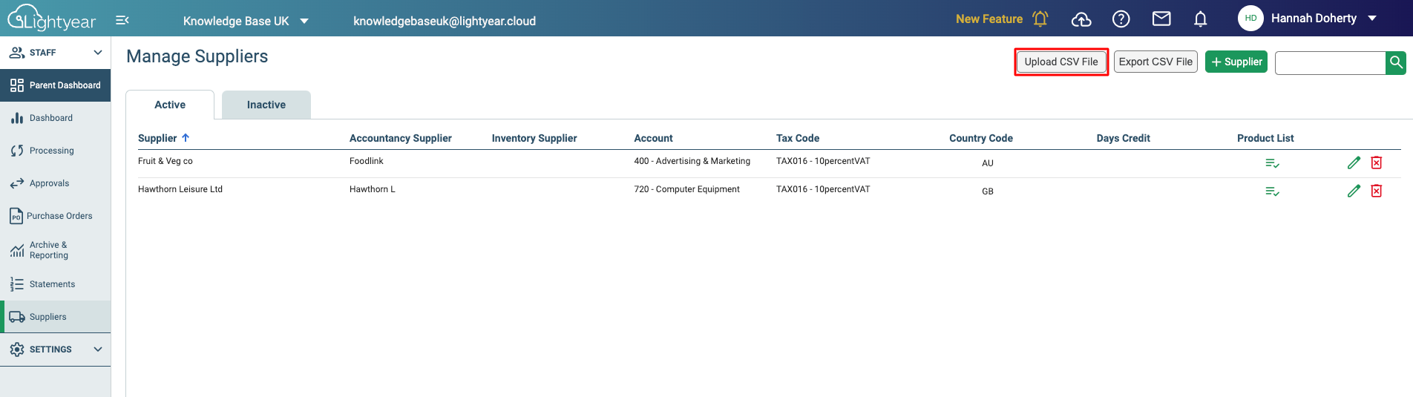The height and width of the screenshot is (397, 1413).
Task: Open the help question mark icon
Action: click(1121, 19)
